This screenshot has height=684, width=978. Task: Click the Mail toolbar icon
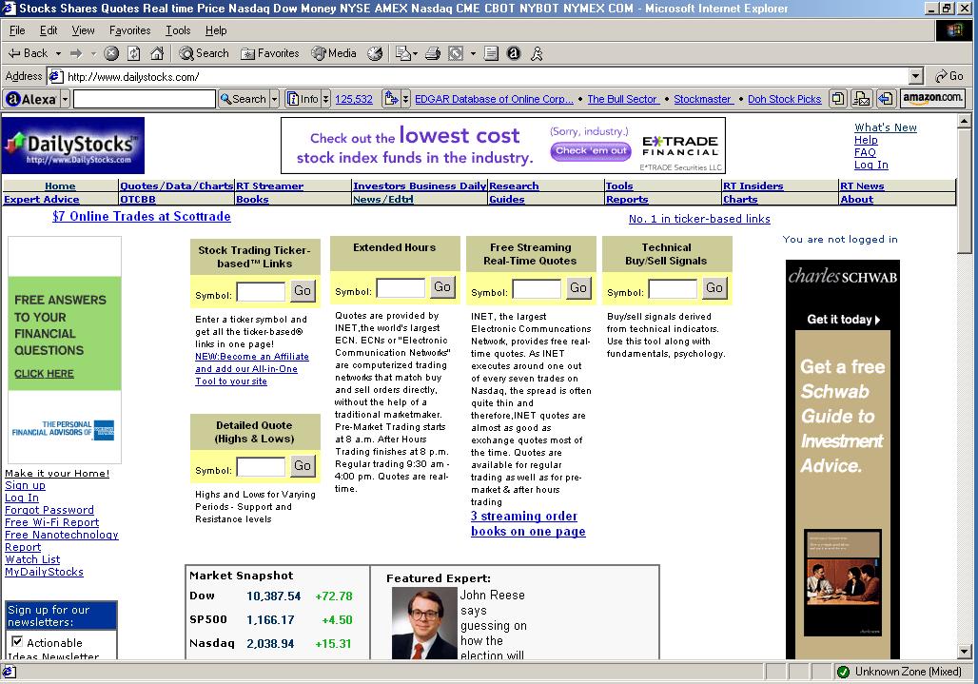pos(402,53)
